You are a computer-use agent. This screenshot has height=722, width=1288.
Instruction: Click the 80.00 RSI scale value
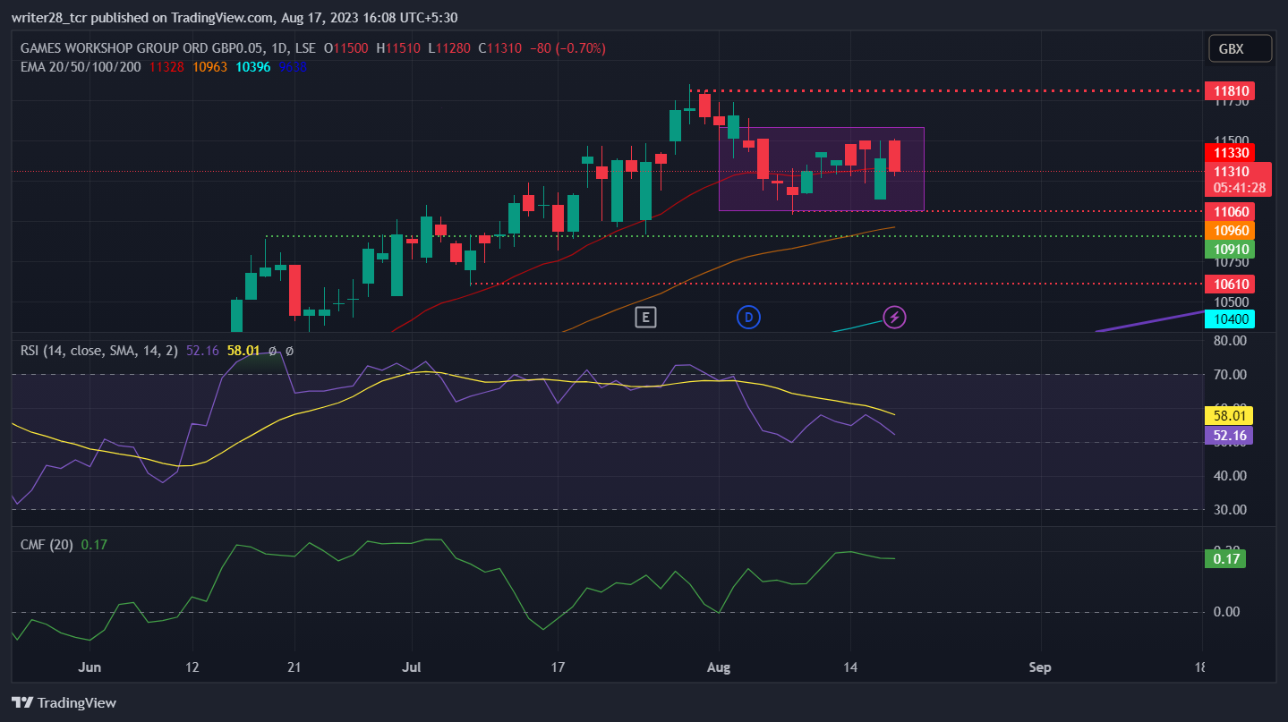[x=1230, y=341]
